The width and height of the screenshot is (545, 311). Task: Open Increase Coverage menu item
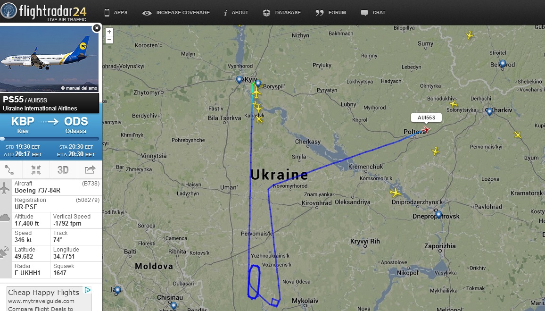pyautogui.click(x=176, y=13)
